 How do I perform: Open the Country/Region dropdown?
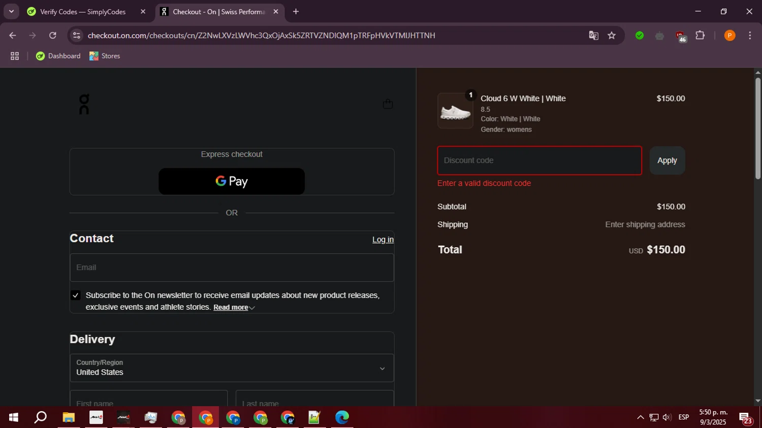pos(232,368)
